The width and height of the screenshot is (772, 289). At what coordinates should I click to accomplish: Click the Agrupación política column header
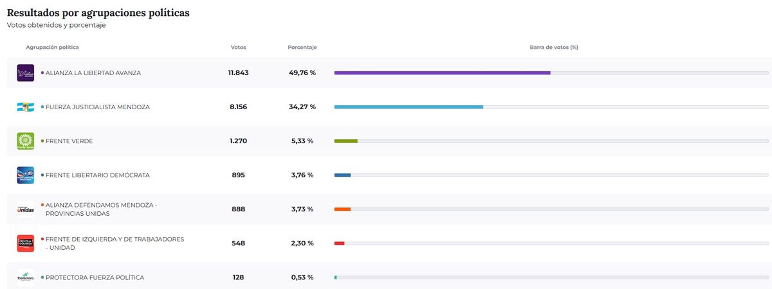click(52, 48)
